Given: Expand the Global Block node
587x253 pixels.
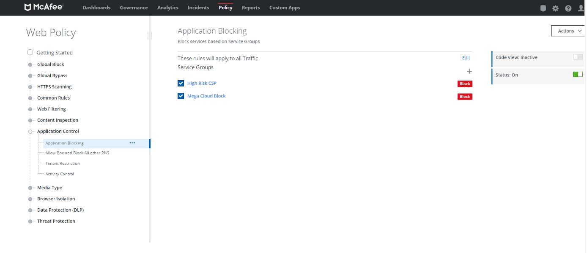Looking at the screenshot, I should [30, 65].
